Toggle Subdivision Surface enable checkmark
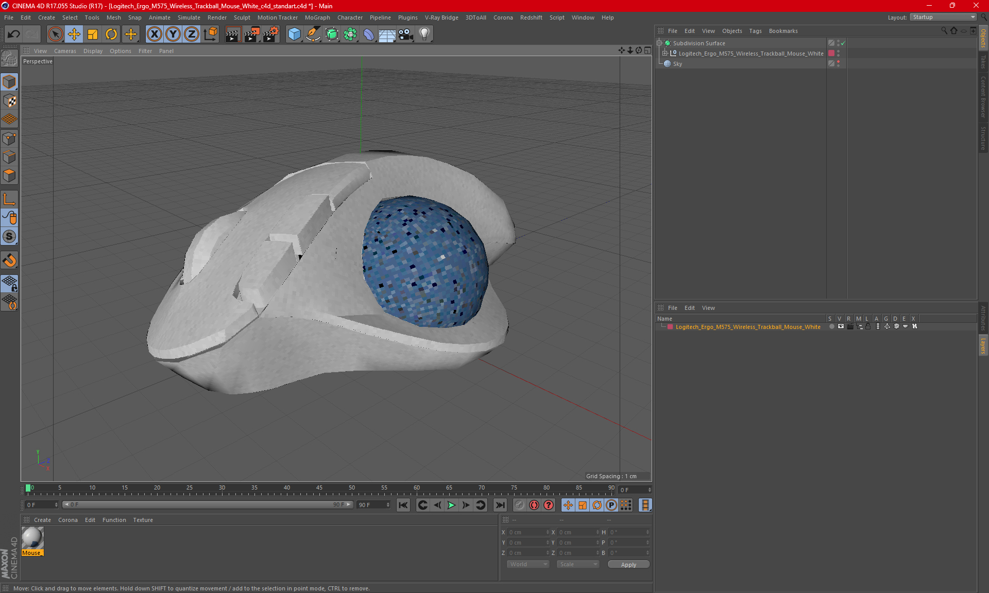Screen dimensions: 989x593 (843, 43)
